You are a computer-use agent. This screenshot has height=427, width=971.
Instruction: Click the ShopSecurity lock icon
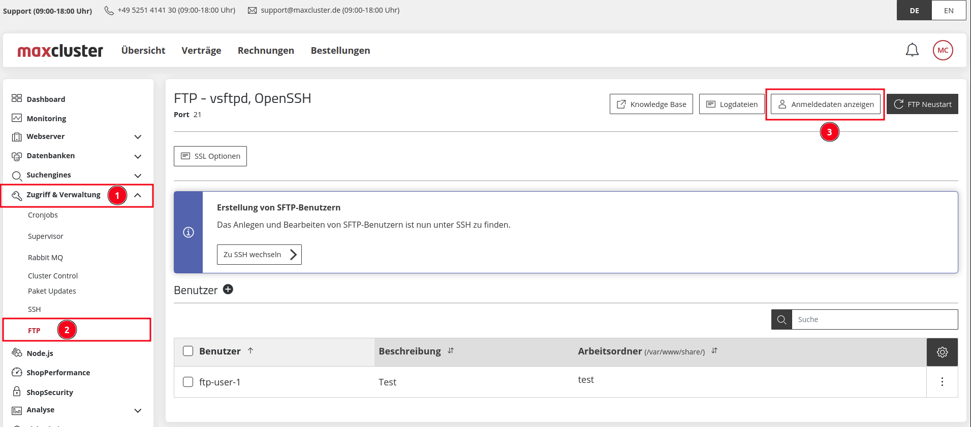[17, 392]
